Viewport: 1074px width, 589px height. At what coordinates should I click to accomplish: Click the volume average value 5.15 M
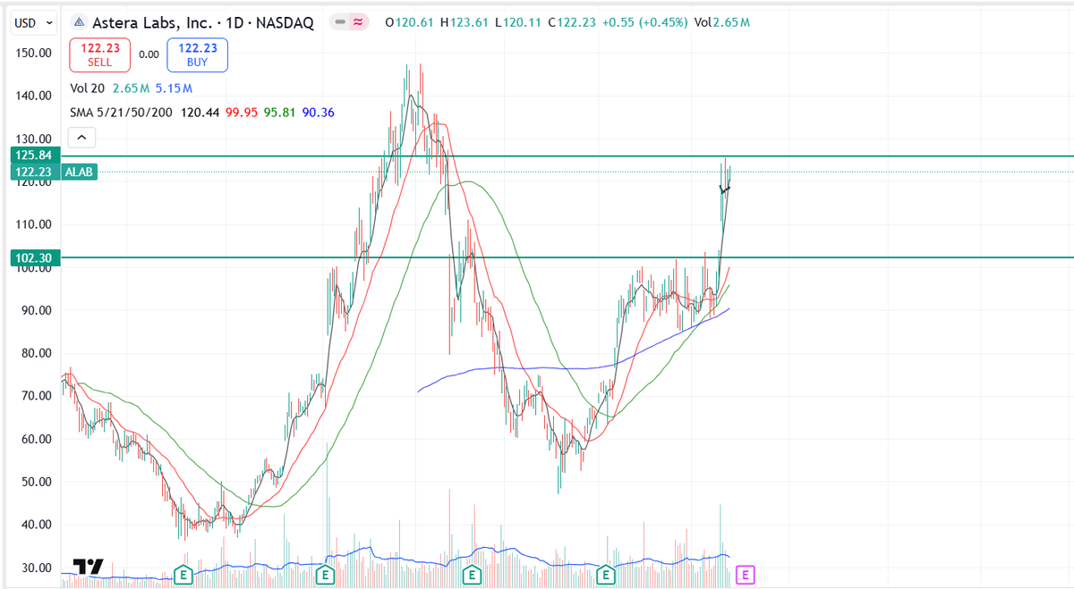point(174,88)
